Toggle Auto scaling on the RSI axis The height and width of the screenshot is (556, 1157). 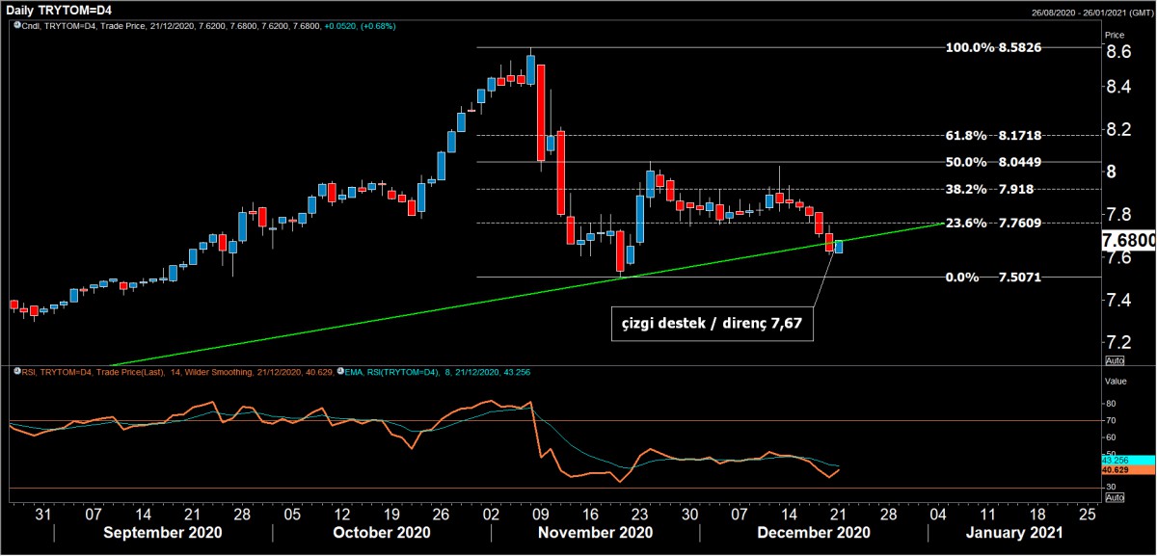(1115, 498)
